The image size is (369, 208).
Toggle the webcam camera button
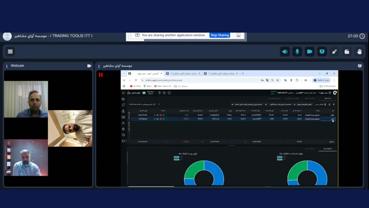(309, 51)
